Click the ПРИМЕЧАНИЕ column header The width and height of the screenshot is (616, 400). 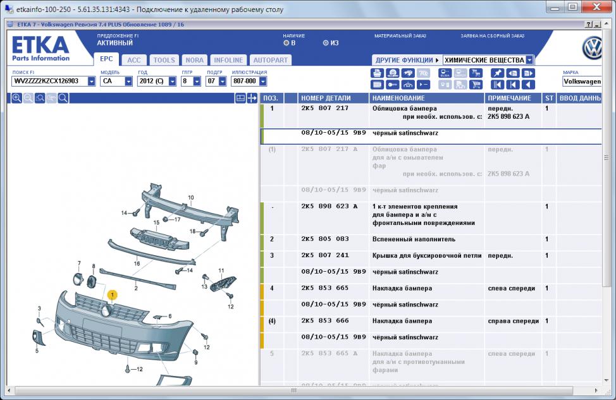point(514,98)
